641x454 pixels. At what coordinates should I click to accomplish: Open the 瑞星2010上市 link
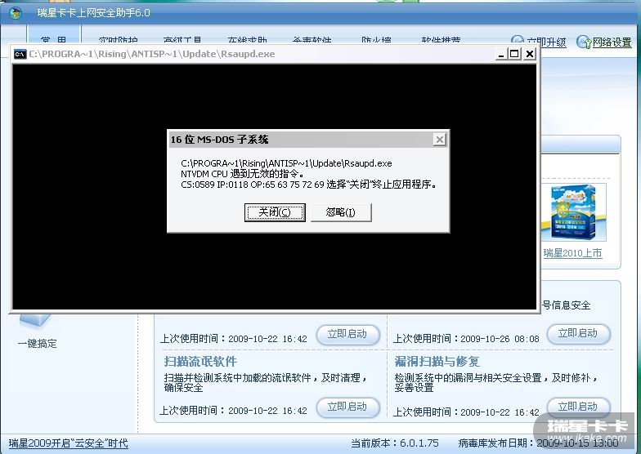pos(572,253)
